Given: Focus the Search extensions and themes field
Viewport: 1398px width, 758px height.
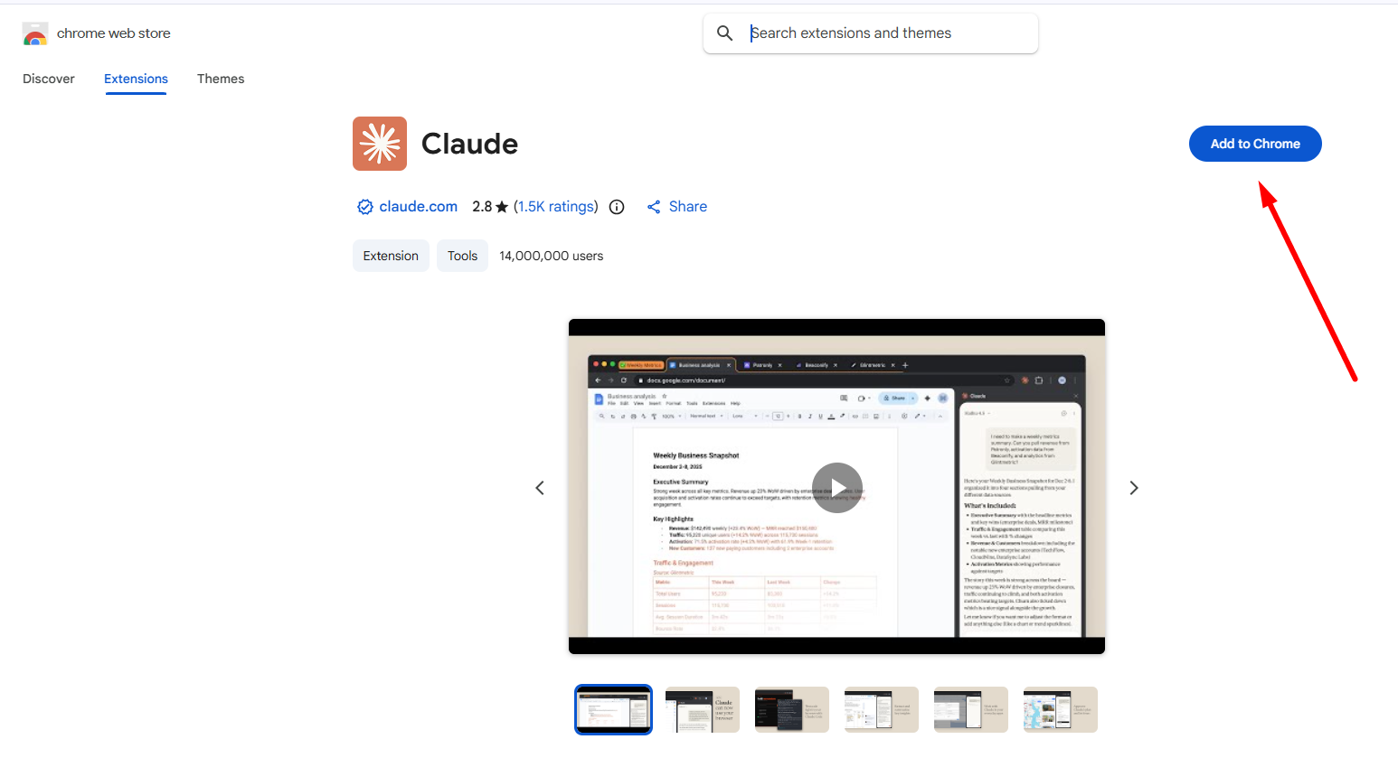Looking at the screenshot, I should (x=871, y=33).
